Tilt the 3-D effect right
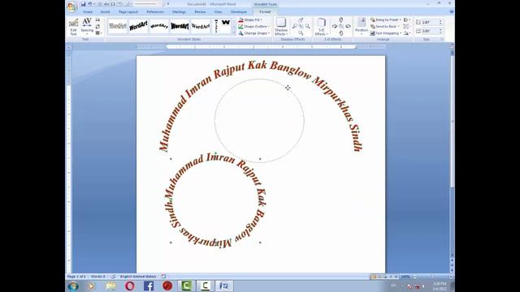Image resolution: width=520 pixels, height=292 pixels. click(348, 26)
